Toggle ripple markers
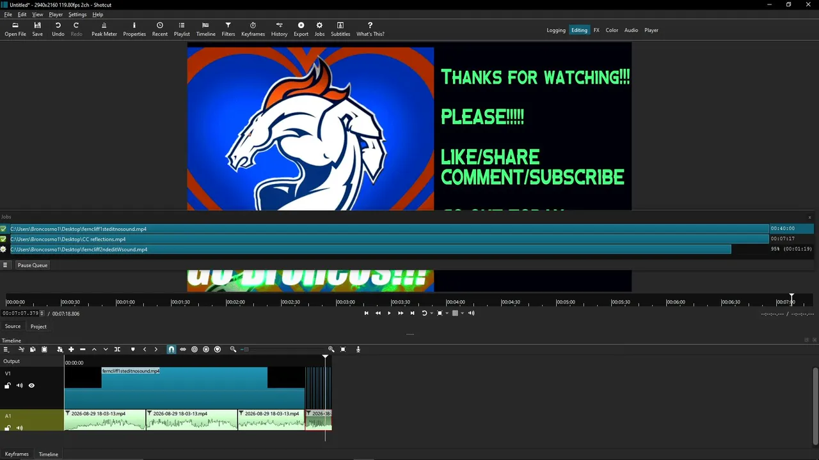819x460 pixels. pos(218,349)
